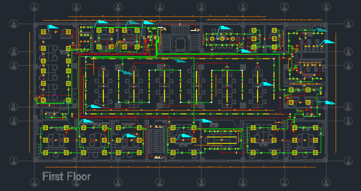Click grid bubble 4 along the top edge
This screenshot has width=361, height=191.
click(x=160, y=7)
